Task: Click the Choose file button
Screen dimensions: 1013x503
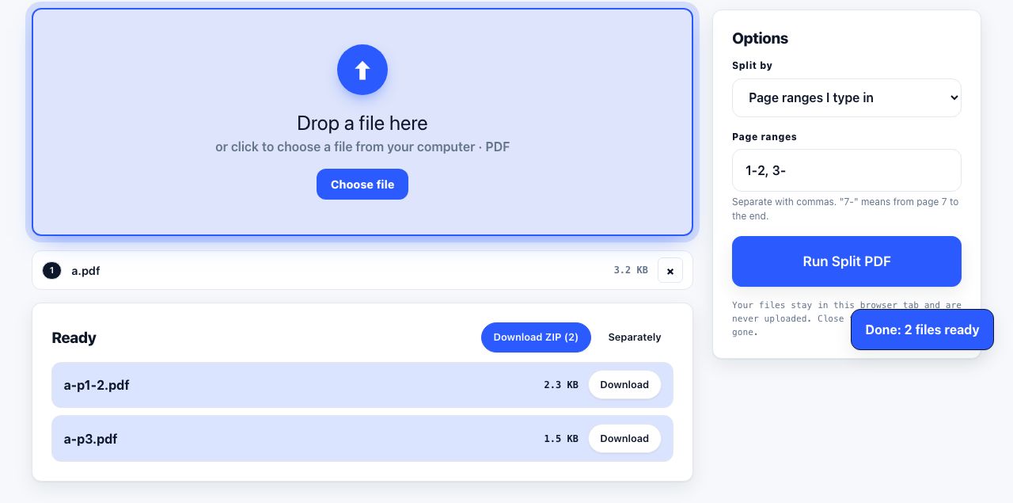Action: click(x=362, y=185)
